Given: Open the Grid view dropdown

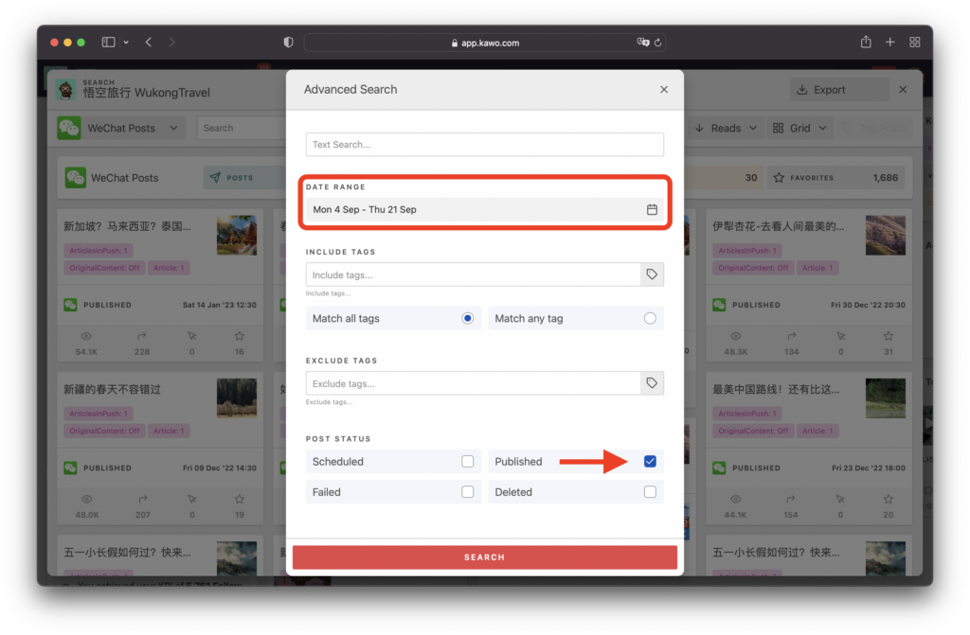Looking at the screenshot, I should (799, 128).
